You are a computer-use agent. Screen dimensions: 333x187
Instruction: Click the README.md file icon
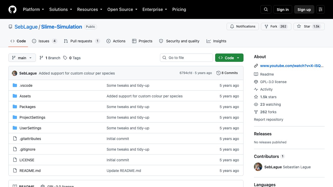(x=15, y=171)
